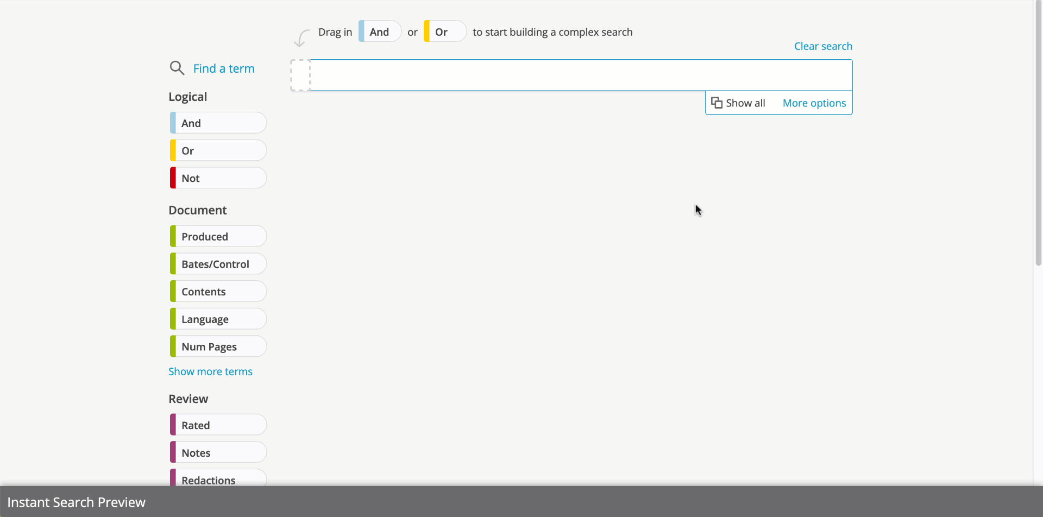Open the Find a term link

tap(224, 68)
